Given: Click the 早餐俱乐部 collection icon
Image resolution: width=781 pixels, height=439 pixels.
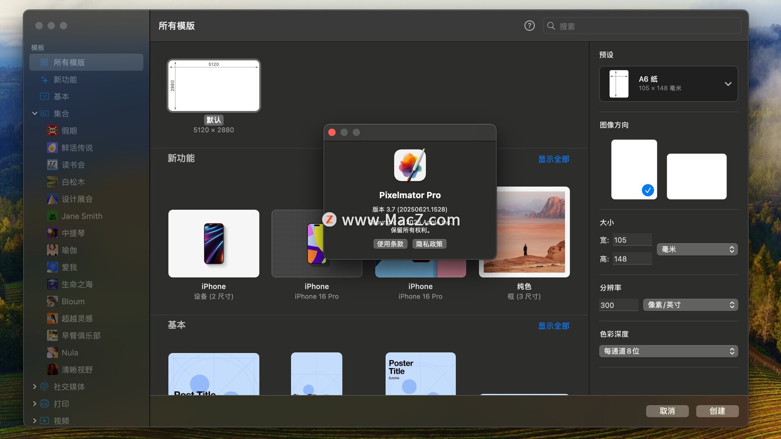Looking at the screenshot, I should [x=52, y=335].
